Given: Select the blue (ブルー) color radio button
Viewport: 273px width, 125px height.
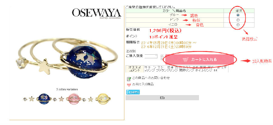Looking at the screenshot, I should pos(238,15).
